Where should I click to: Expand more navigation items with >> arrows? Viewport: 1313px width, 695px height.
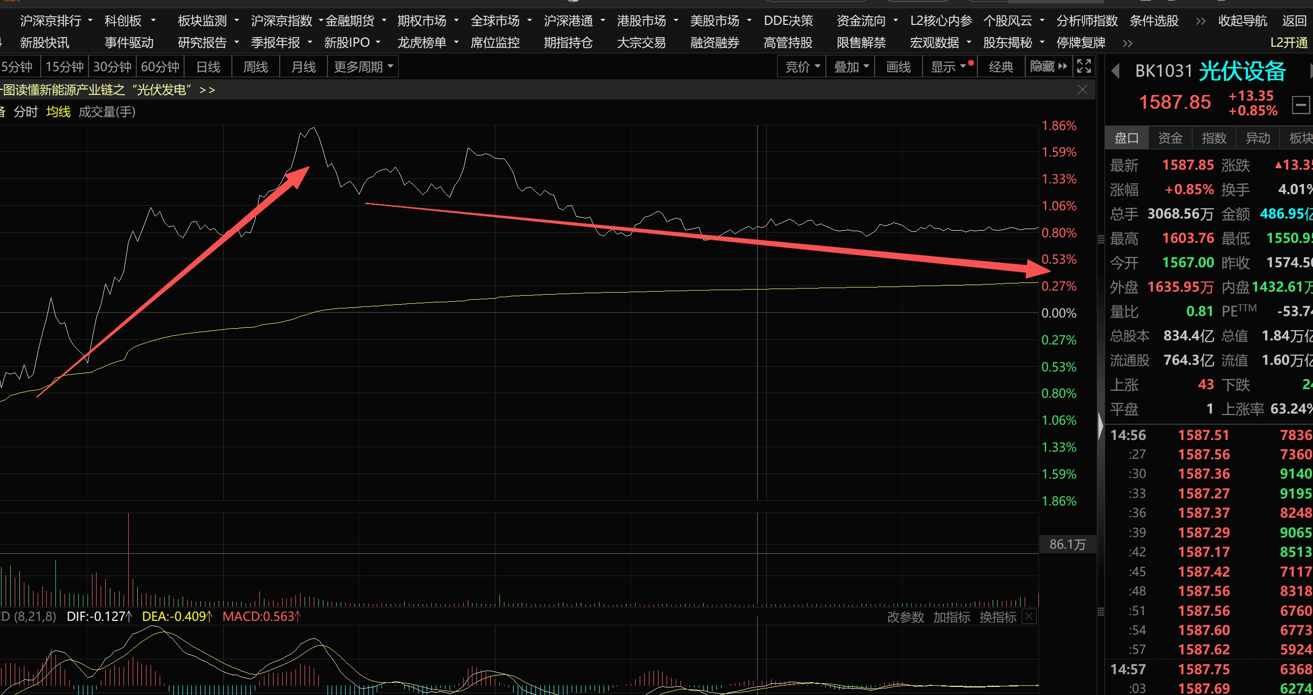(1200, 21)
